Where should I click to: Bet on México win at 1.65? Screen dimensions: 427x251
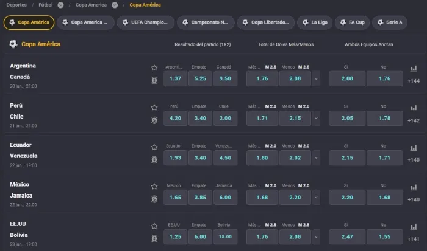click(x=176, y=198)
